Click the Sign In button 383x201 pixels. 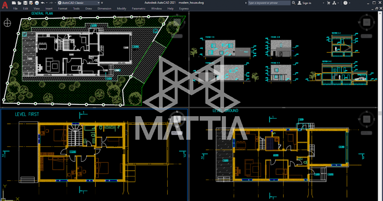pyautogui.click(x=304, y=3)
